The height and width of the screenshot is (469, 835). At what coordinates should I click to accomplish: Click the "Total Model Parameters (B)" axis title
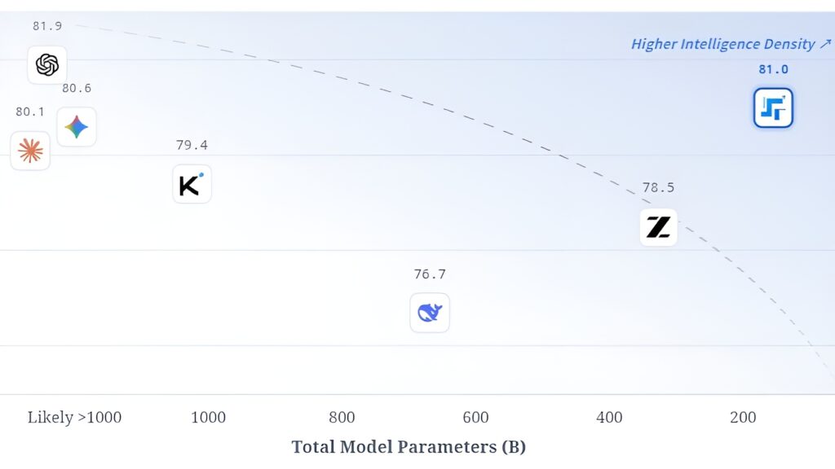tap(409, 446)
